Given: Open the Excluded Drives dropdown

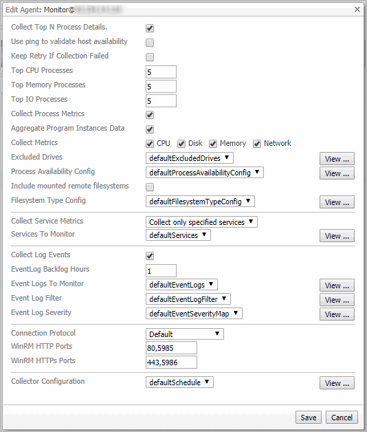Looking at the screenshot, I should click(x=190, y=158).
